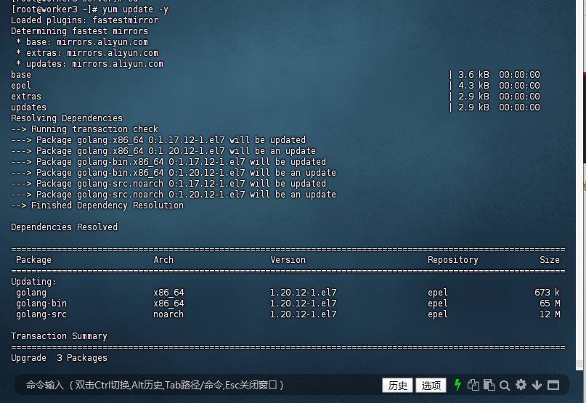
Task: Click '* base: mirrors.aliyun.com' line
Action: [x=82, y=42]
